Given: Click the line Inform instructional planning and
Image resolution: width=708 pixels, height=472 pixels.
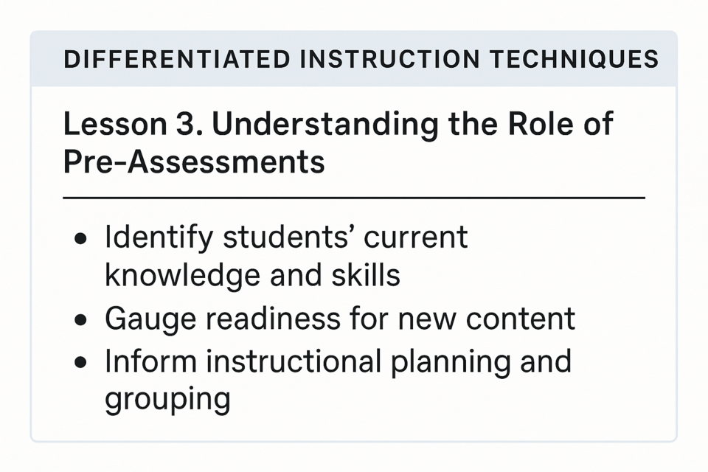Looking at the screenshot, I should point(339,361).
